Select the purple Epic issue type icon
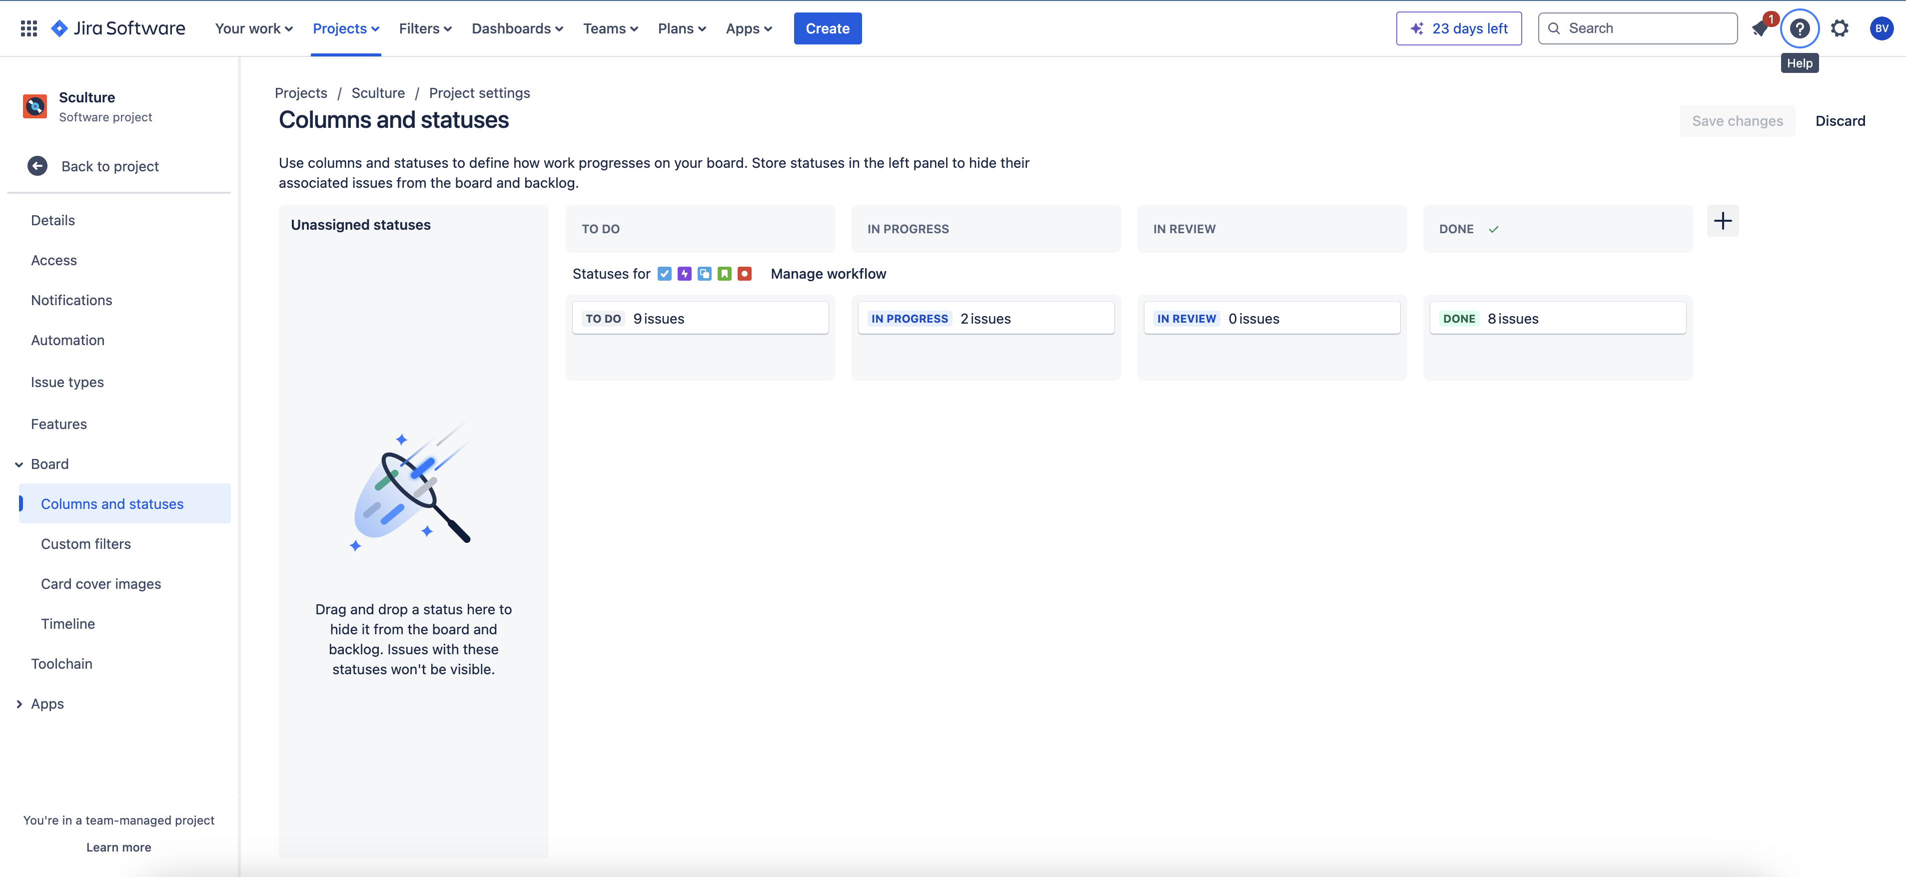The height and width of the screenshot is (877, 1906). pos(684,274)
